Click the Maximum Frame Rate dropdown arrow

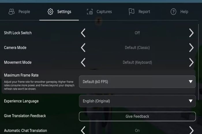(x=191, y=82)
